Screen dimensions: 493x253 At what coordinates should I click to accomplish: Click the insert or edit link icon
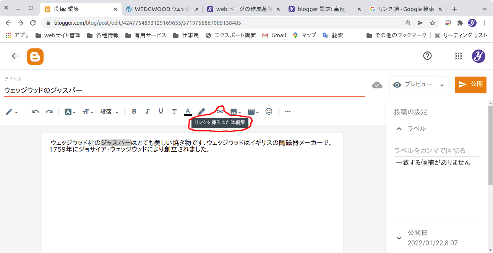click(220, 112)
